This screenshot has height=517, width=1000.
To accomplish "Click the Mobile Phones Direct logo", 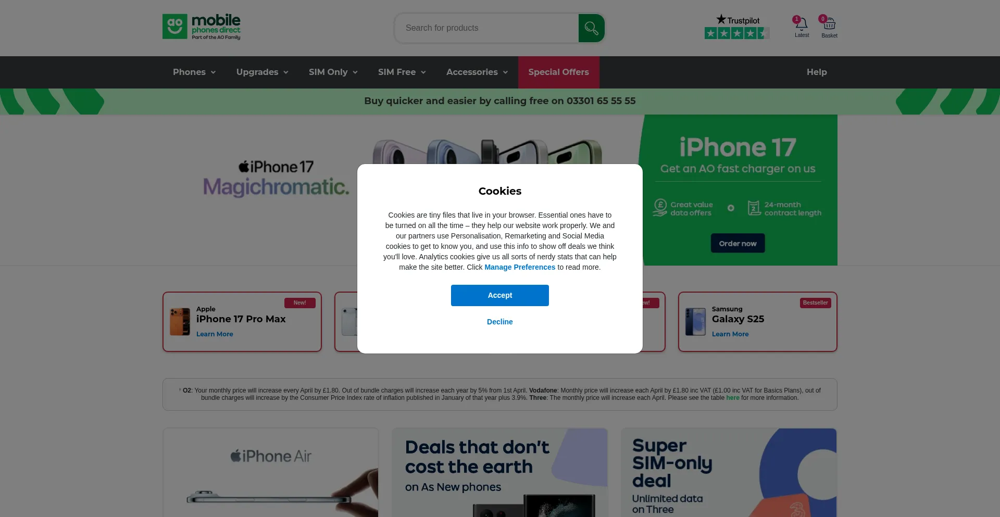I will click(202, 27).
